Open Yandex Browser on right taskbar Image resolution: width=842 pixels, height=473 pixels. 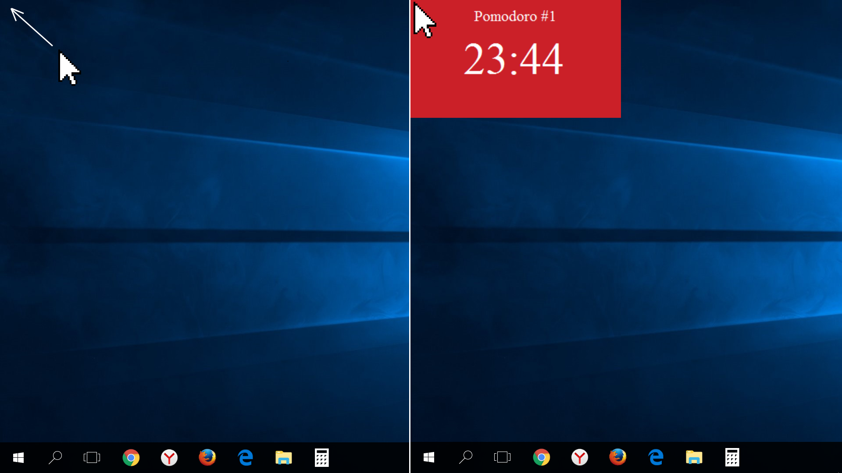[x=579, y=457]
